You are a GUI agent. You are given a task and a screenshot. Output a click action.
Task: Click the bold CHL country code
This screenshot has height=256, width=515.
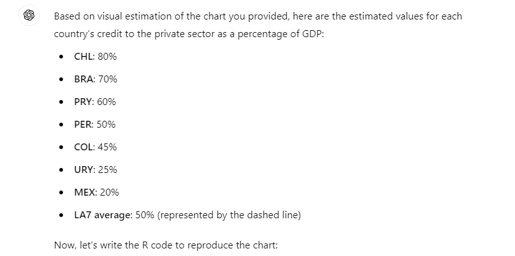[83, 57]
